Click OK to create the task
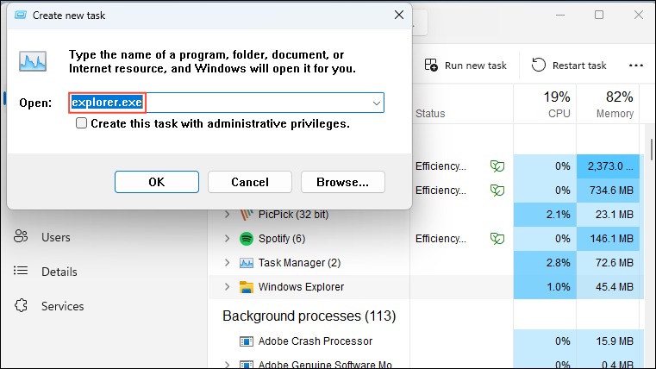656x369 pixels. [x=157, y=182]
